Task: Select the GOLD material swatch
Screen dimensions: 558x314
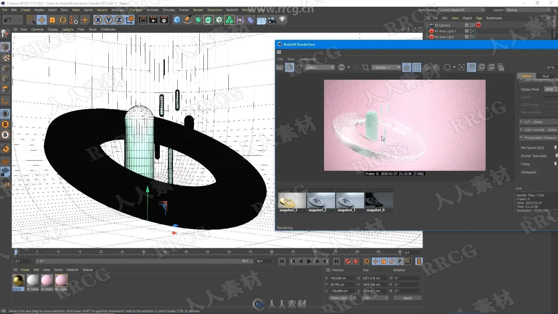Action: pos(18,281)
